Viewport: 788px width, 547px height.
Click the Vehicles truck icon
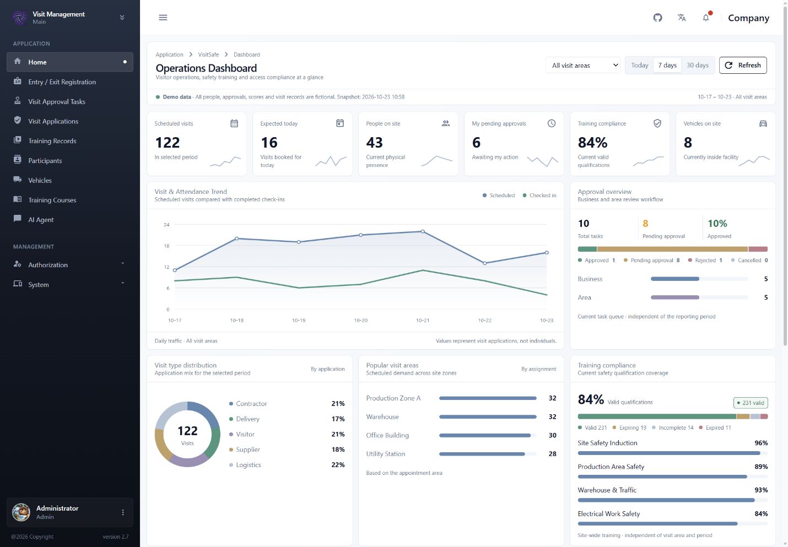pos(18,180)
